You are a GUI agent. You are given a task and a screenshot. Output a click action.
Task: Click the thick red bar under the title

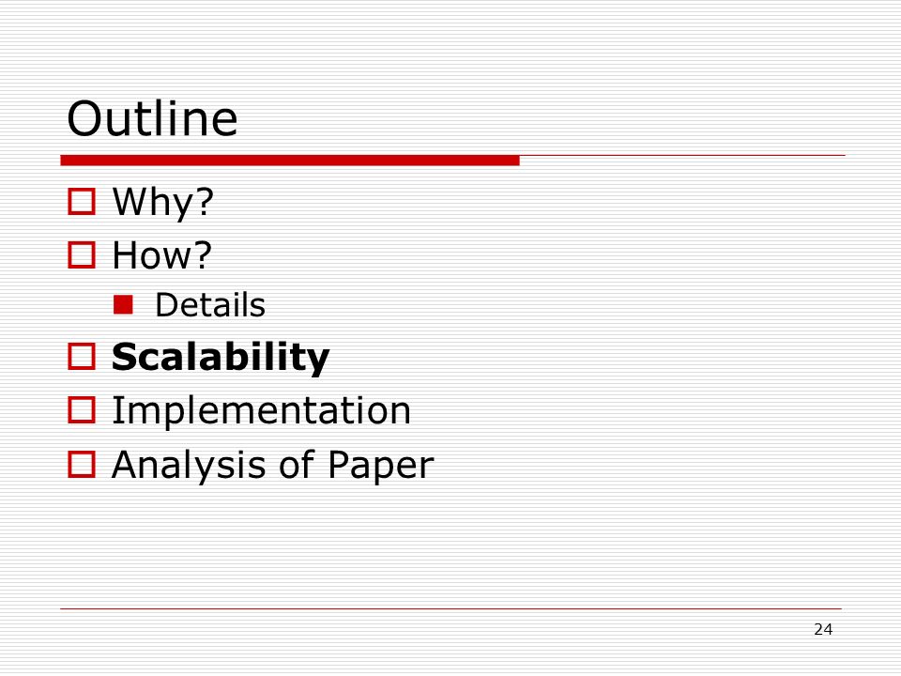pyautogui.click(x=290, y=161)
